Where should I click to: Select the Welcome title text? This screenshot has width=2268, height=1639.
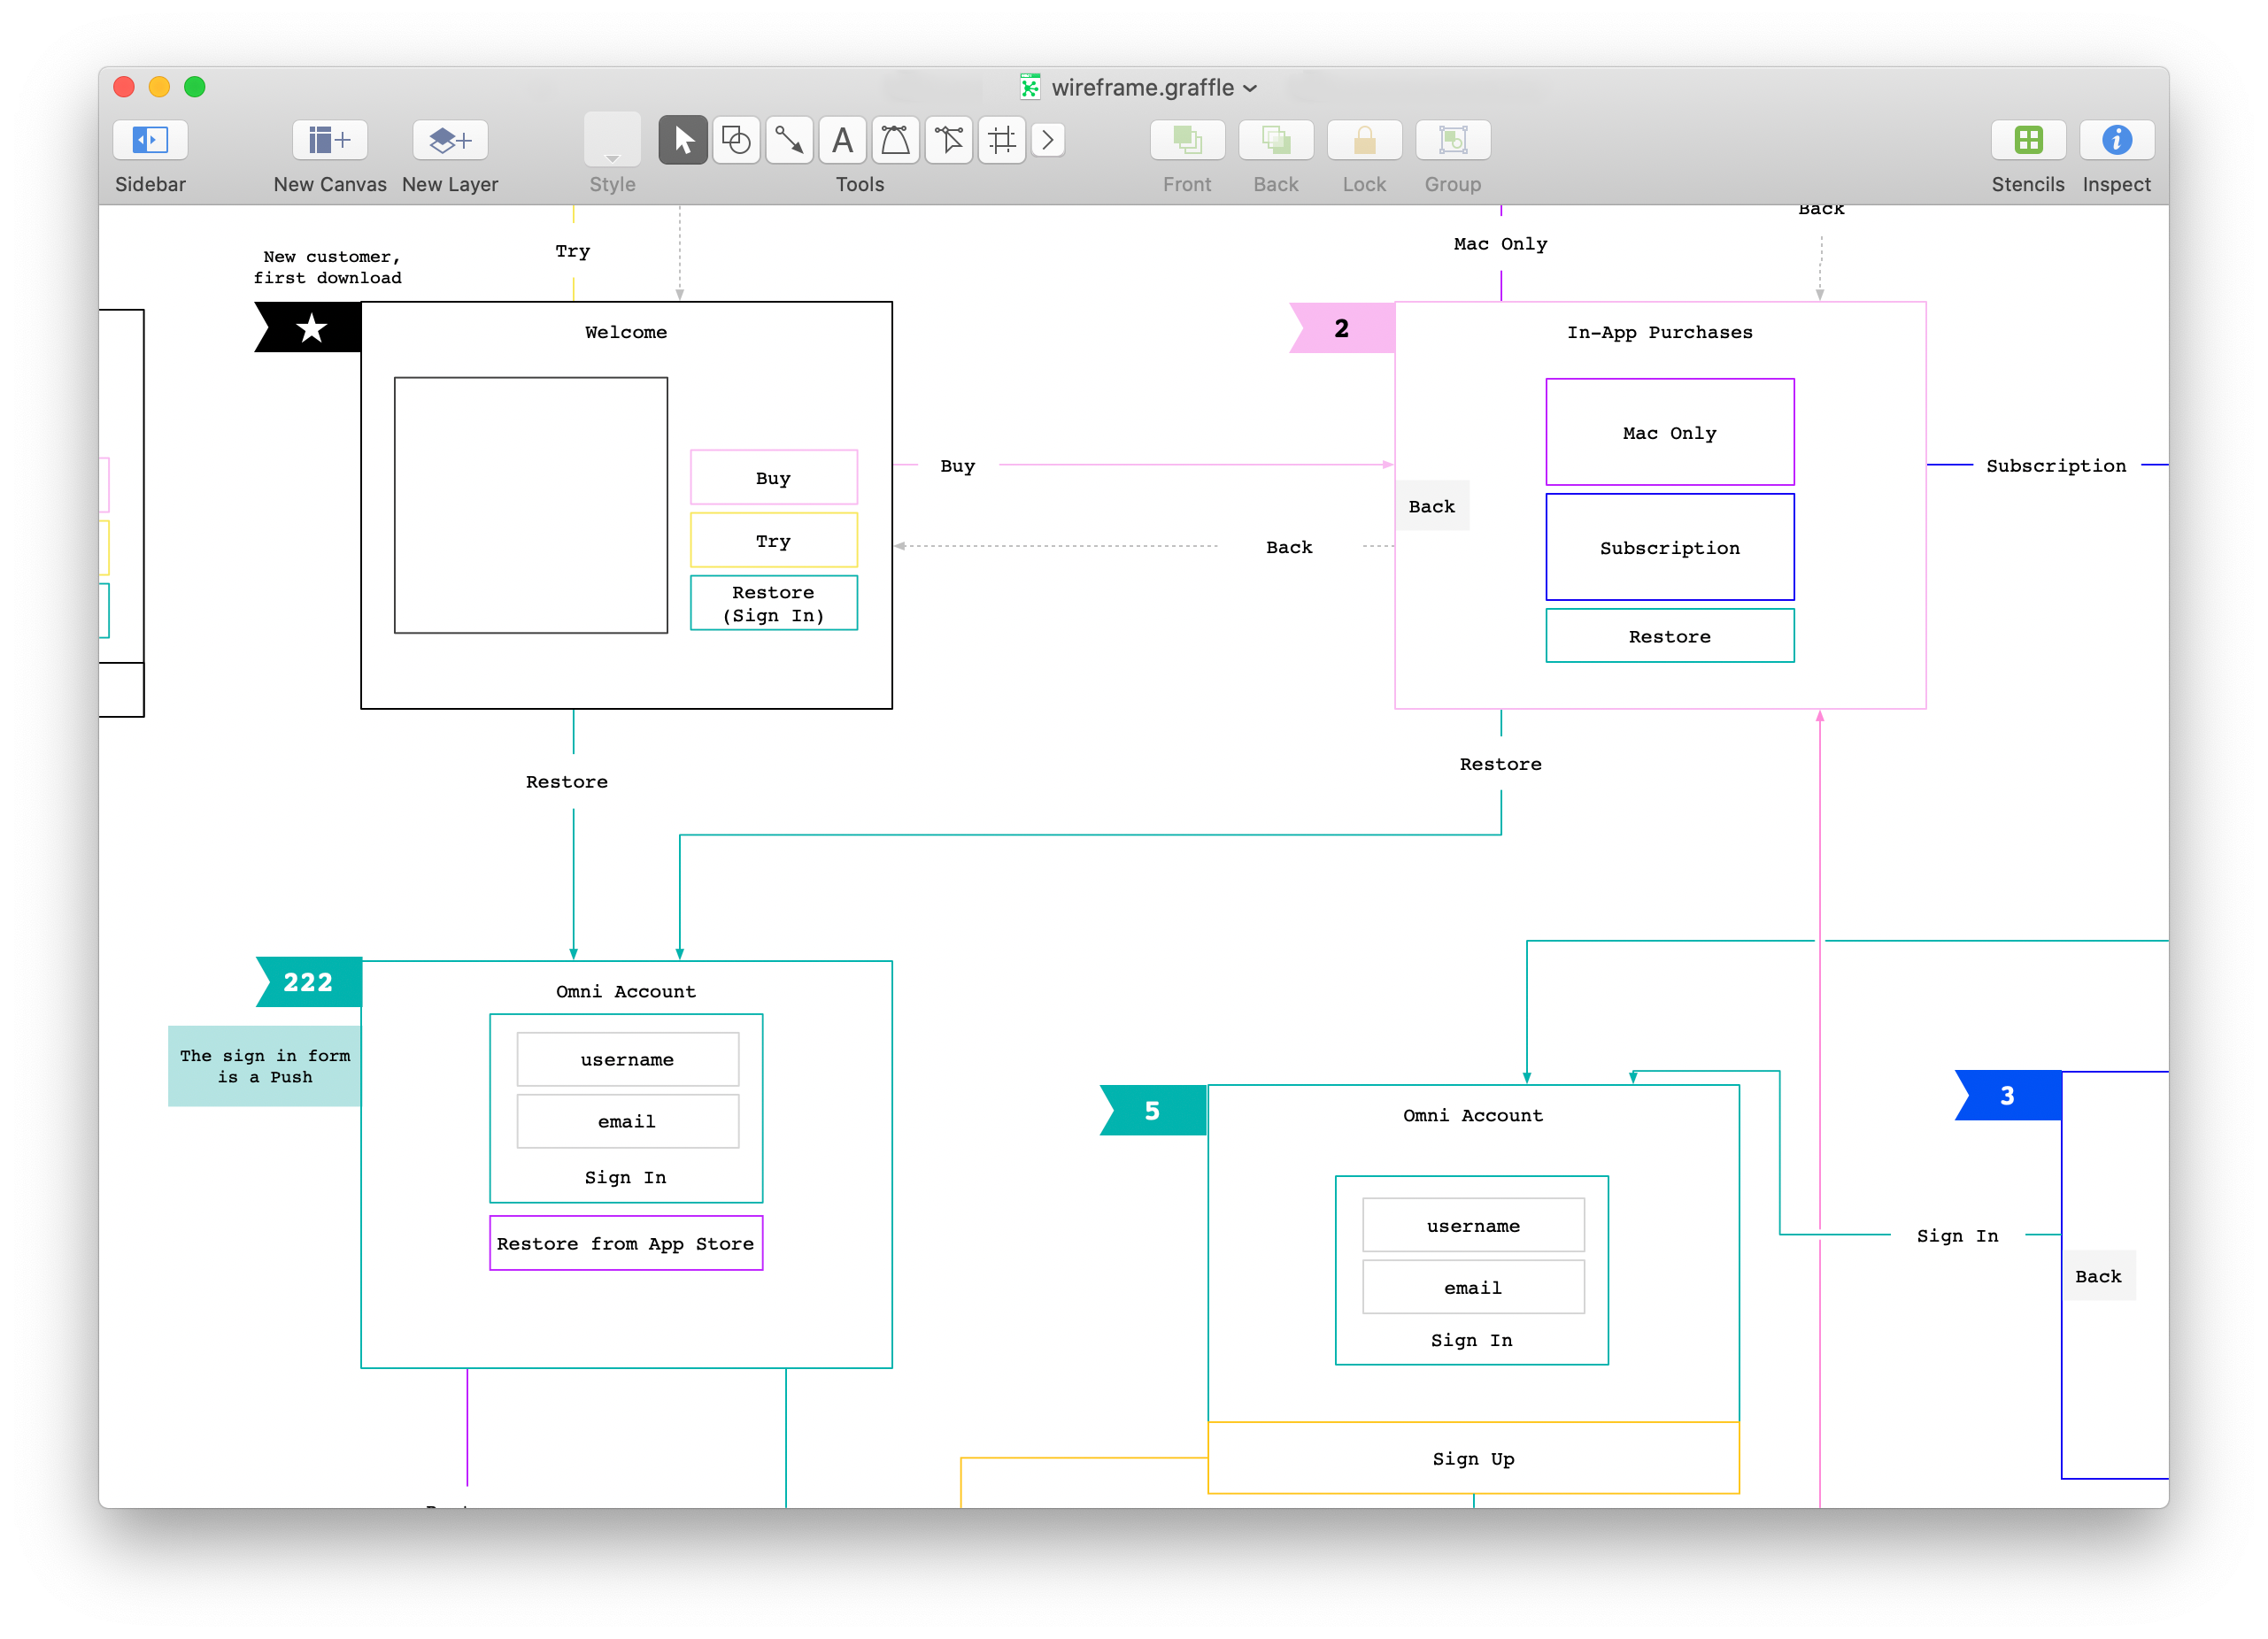626,332
